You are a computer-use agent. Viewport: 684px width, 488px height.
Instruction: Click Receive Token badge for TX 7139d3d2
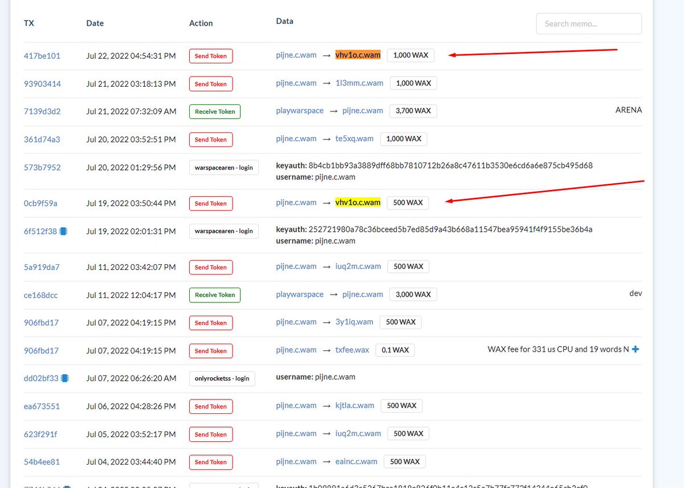pyautogui.click(x=215, y=111)
